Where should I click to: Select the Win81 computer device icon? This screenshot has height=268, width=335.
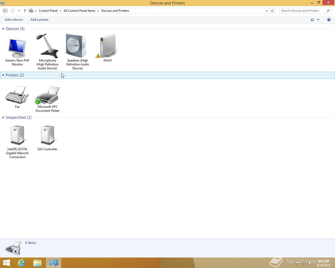tap(107, 46)
